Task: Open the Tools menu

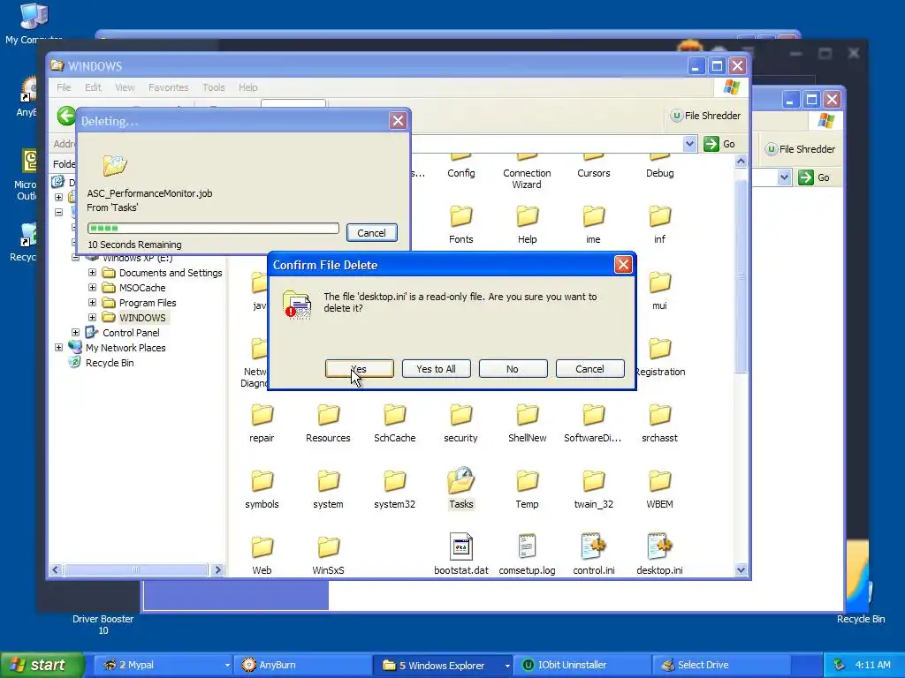Action: coord(214,87)
